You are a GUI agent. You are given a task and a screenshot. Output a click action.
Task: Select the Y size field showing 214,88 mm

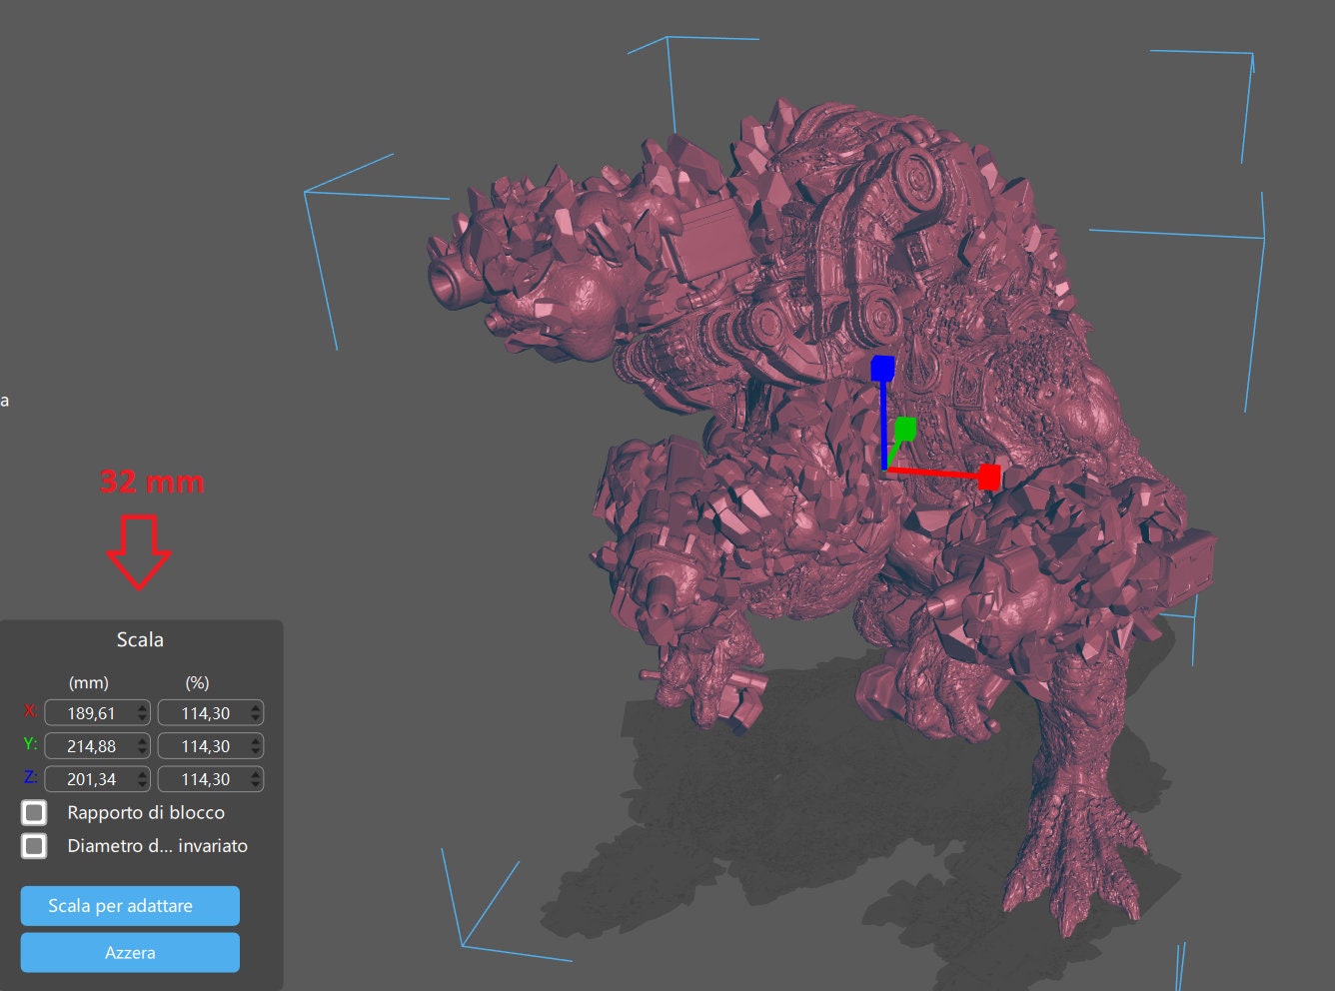pos(90,746)
